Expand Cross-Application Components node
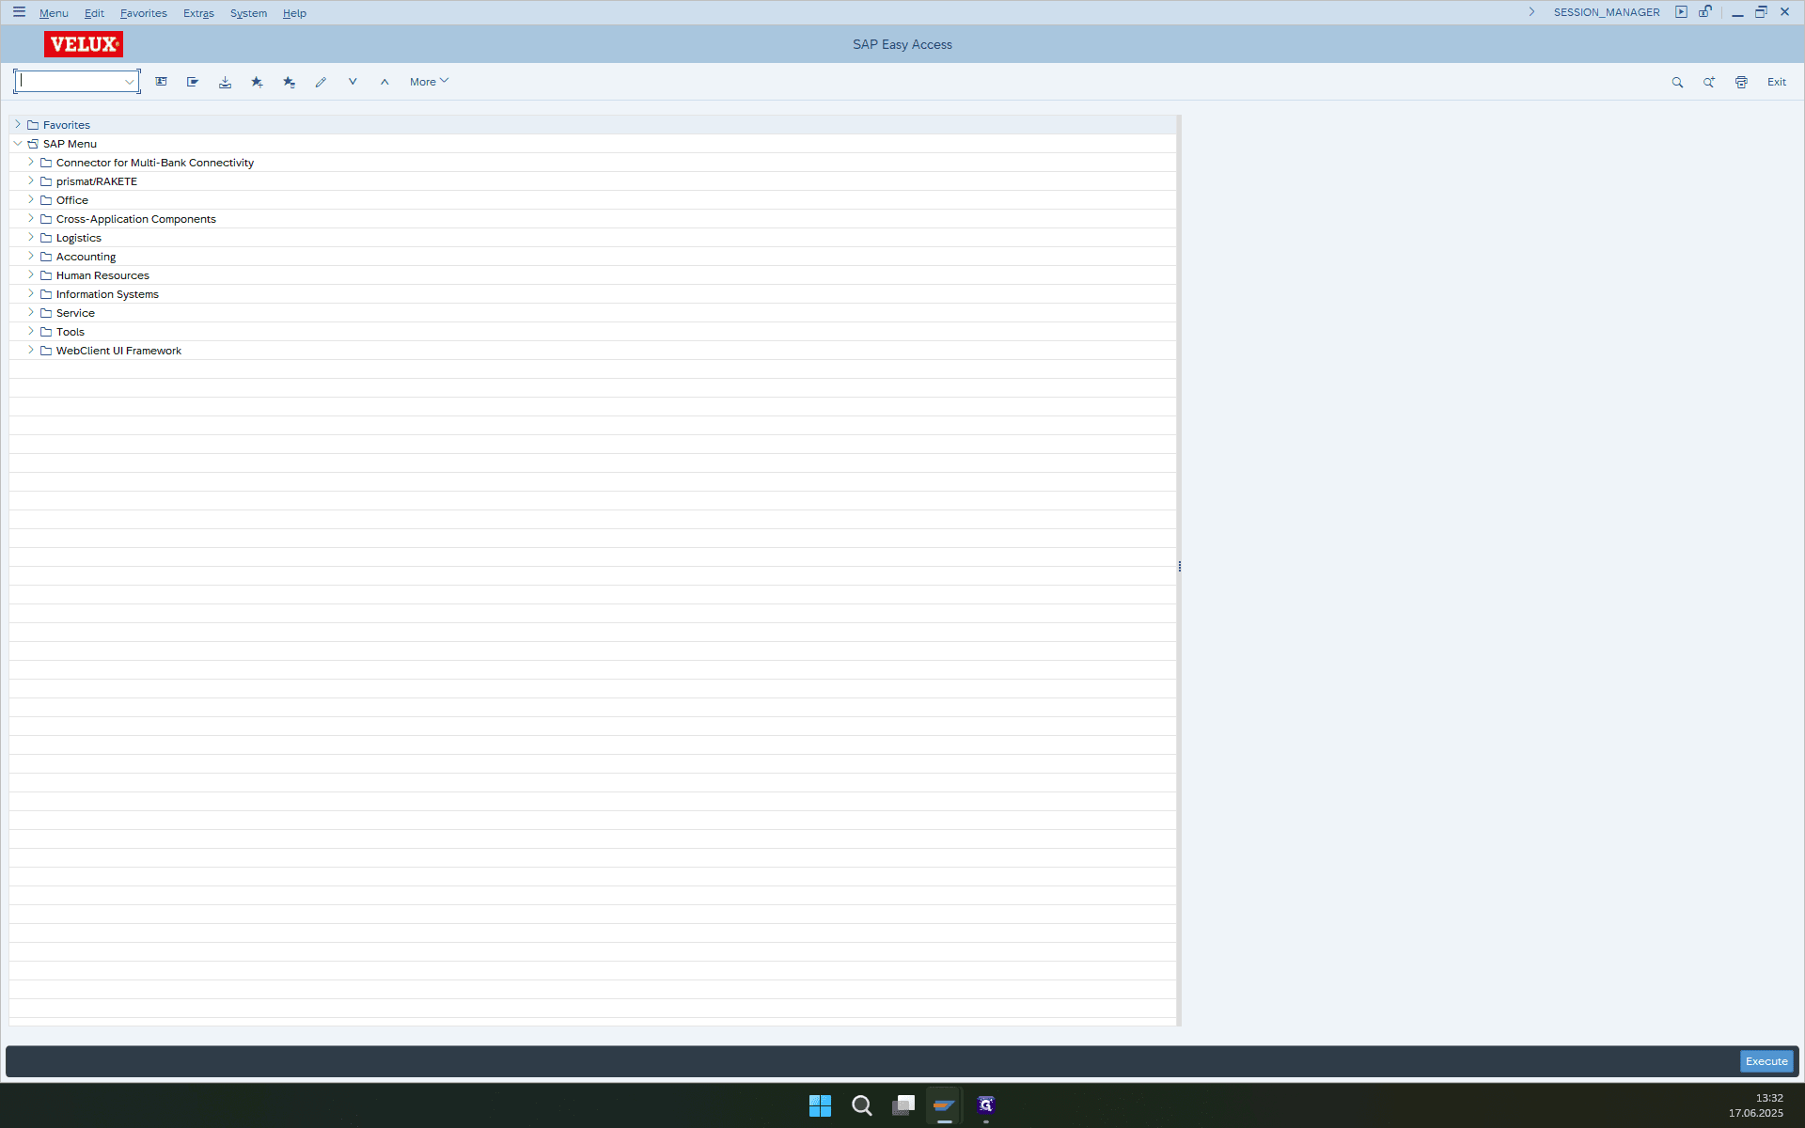The width and height of the screenshot is (1805, 1128). coord(31,218)
